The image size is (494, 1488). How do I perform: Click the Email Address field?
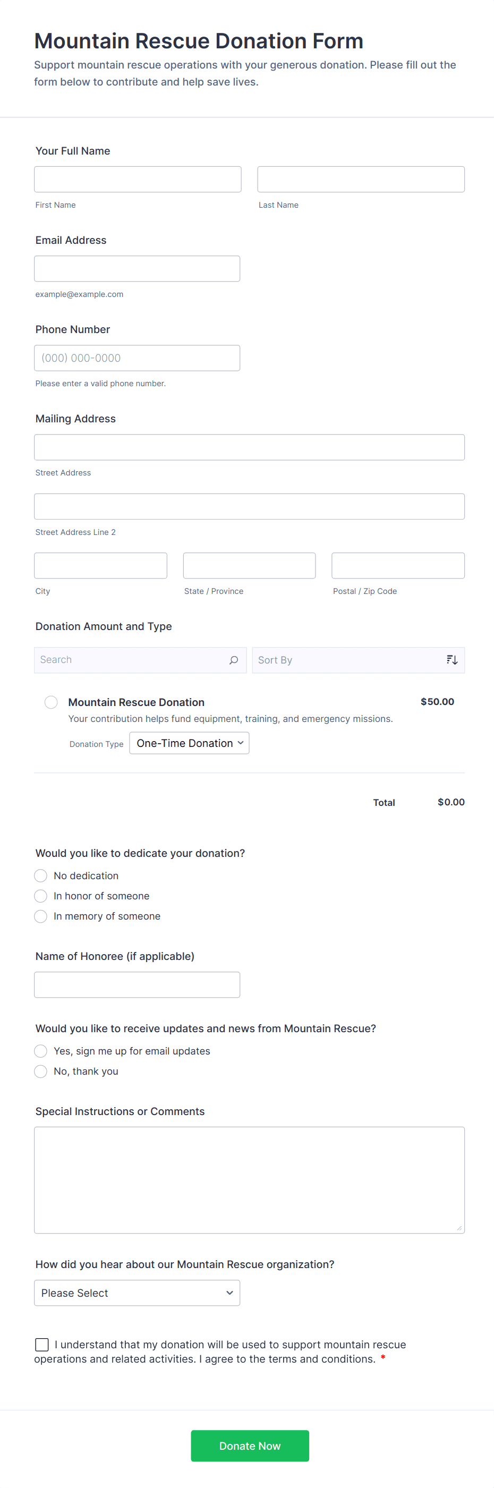(137, 269)
